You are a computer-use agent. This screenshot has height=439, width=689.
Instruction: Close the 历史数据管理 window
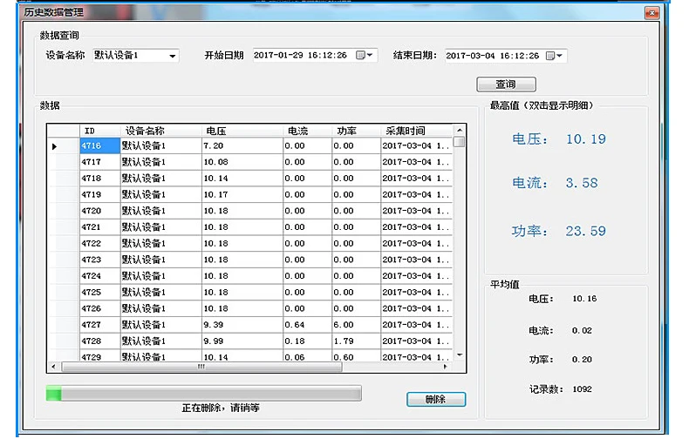click(652, 13)
